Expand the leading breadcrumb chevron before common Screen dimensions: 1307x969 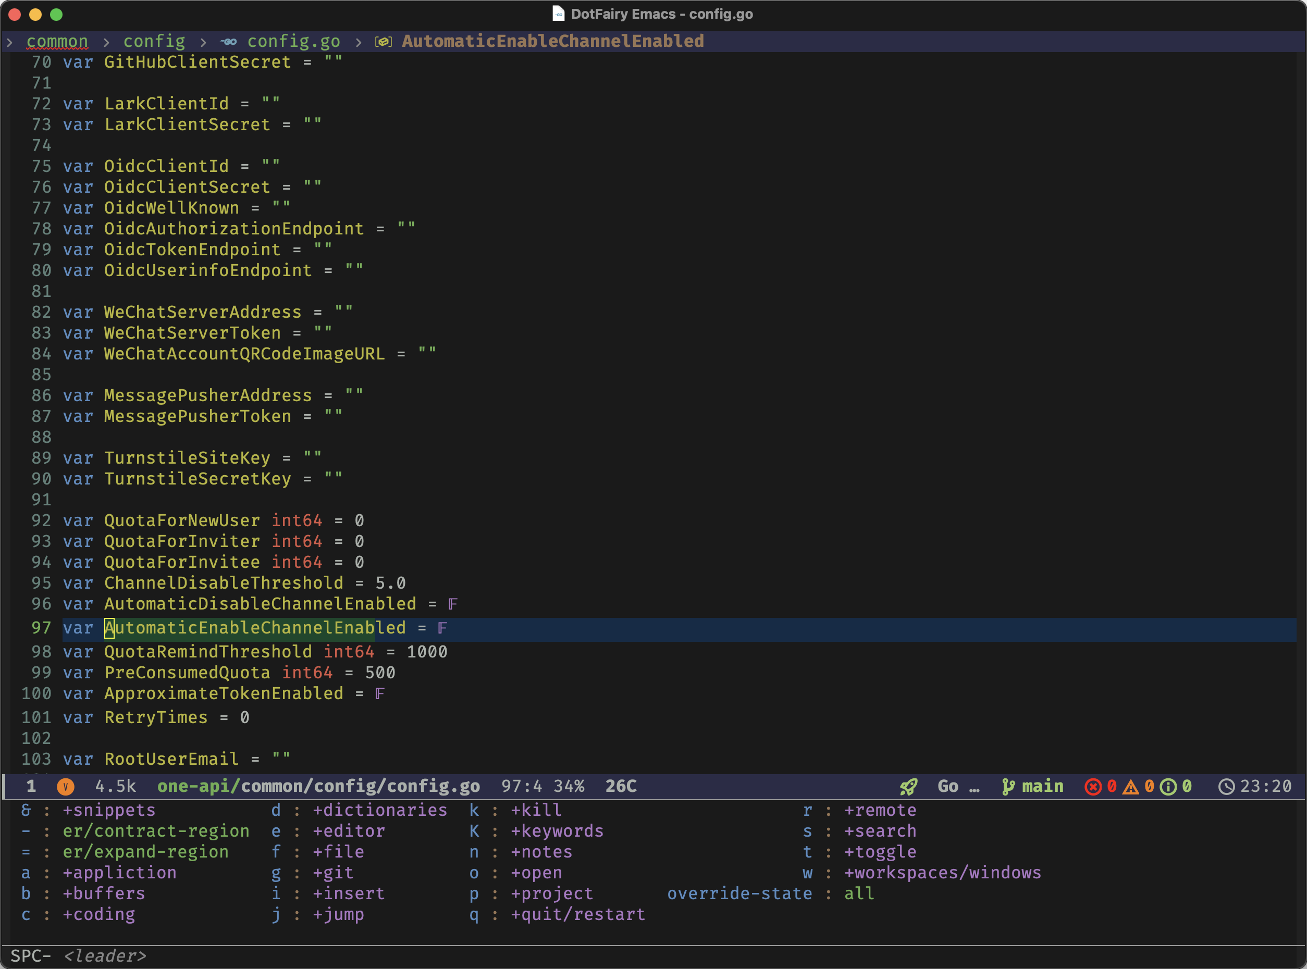click(9, 42)
